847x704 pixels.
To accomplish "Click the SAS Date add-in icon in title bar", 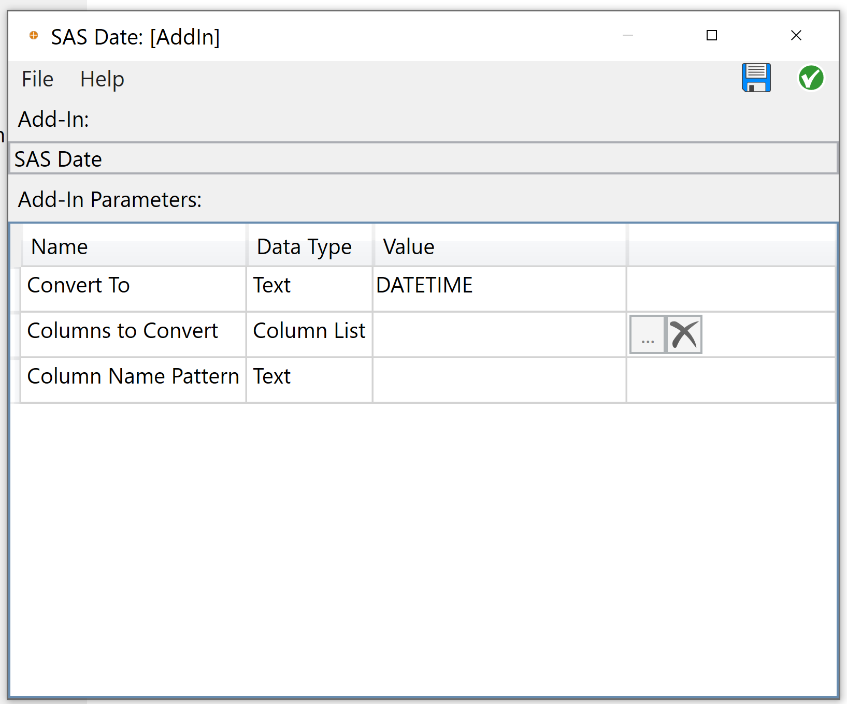I will point(33,36).
